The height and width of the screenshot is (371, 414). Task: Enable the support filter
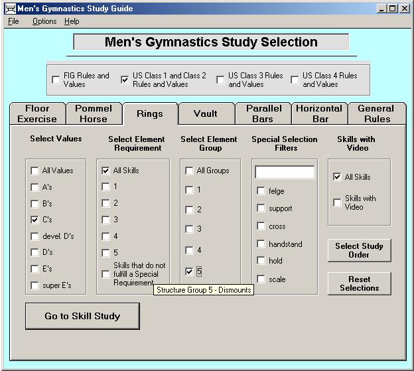pos(261,208)
